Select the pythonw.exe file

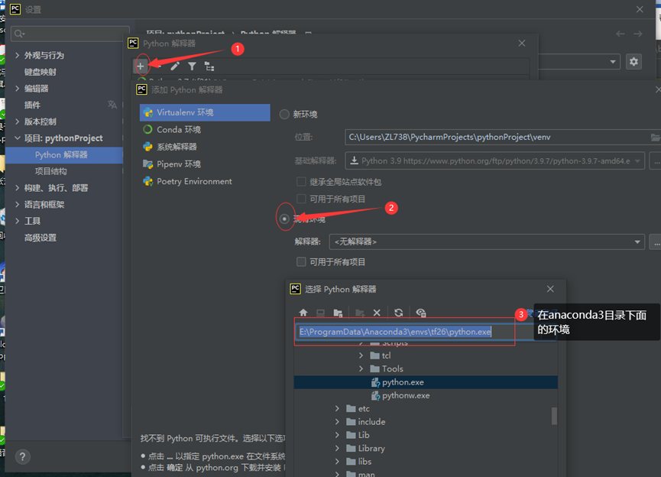pyautogui.click(x=400, y=395)
